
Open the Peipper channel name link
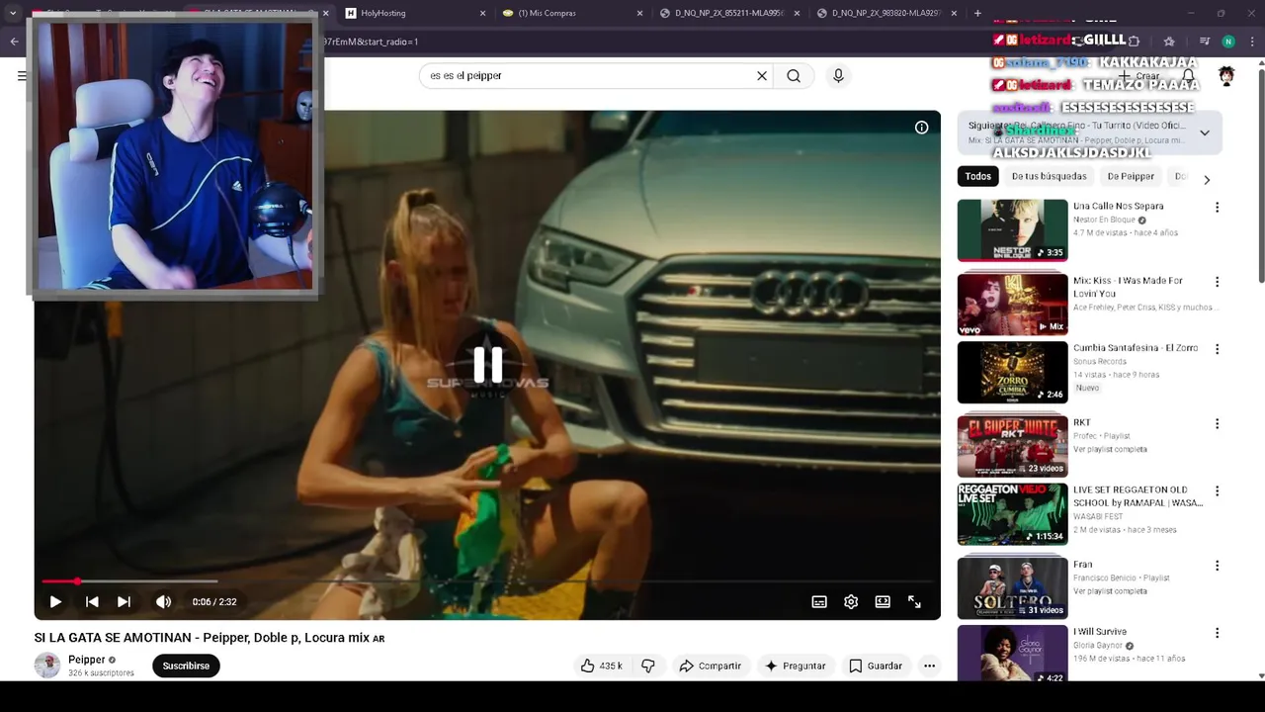click(86, 660)
